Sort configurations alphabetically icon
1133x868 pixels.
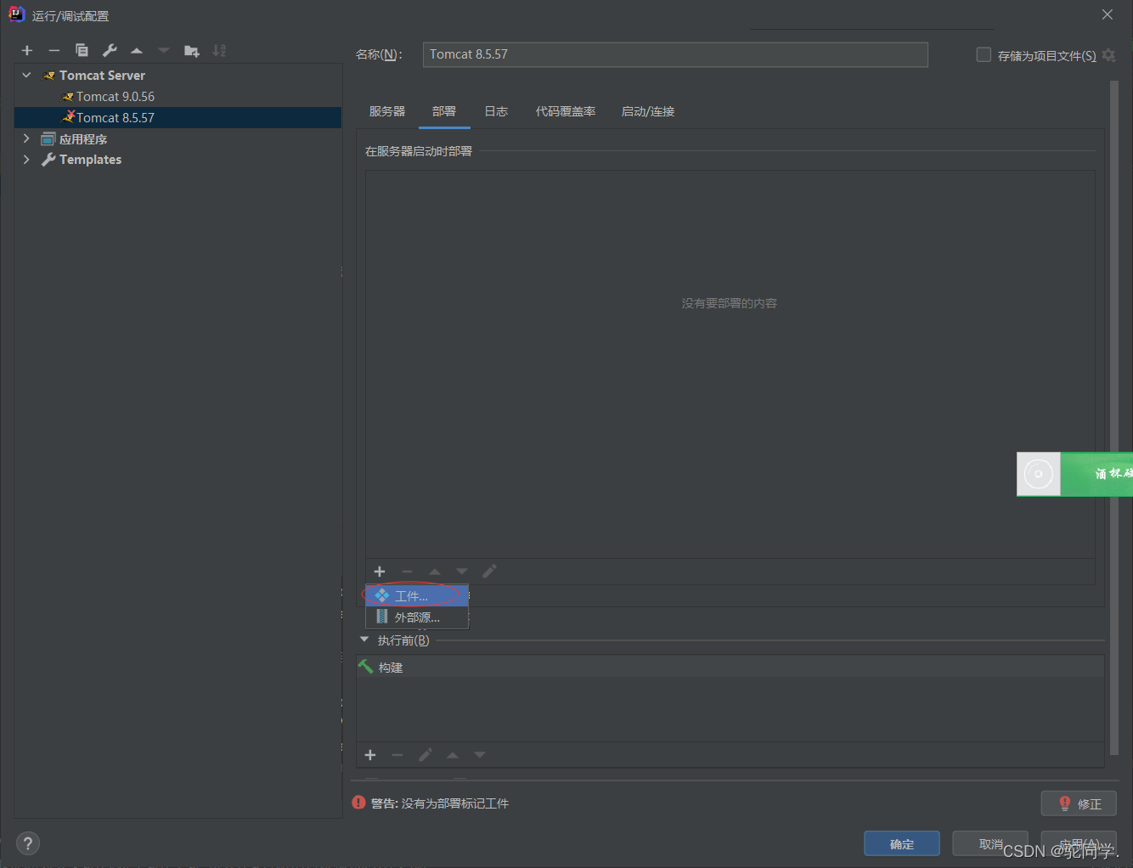coord(219,51)
